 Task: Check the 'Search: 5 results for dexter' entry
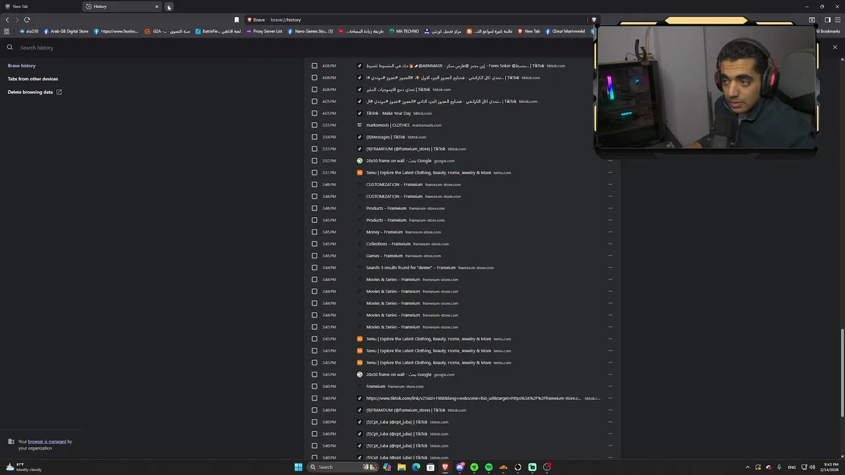pyautogui.click(x=314, y=268)
